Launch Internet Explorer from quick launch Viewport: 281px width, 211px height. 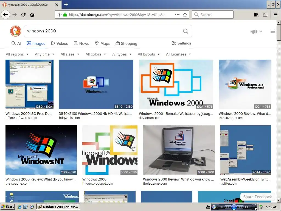pyautogui.click(x=19, y=207)
